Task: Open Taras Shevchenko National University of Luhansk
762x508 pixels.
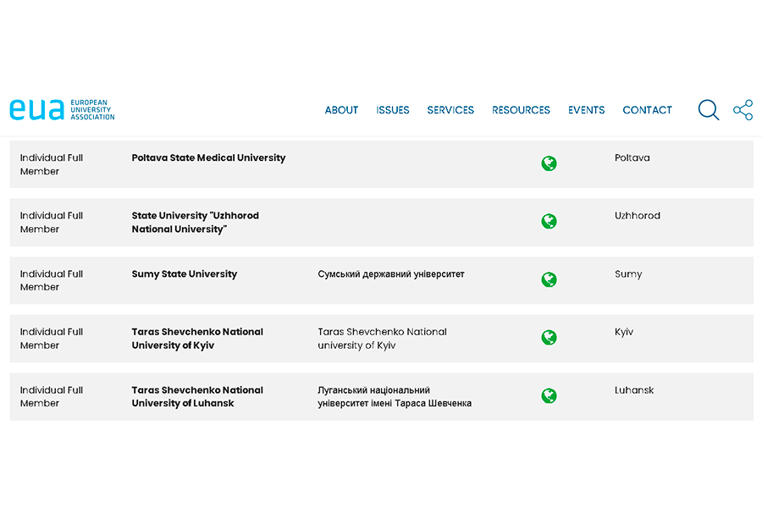Action: pos(197,396)
